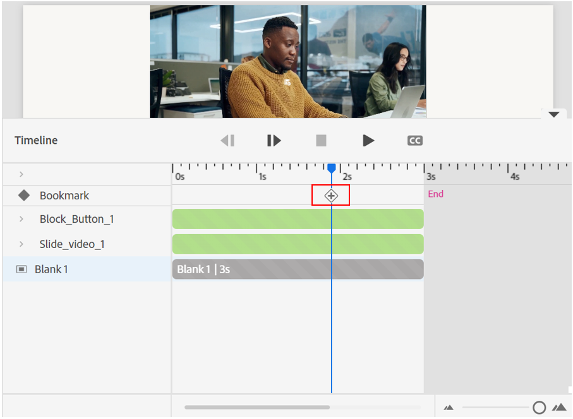Expand the top timeline header chevron
This screenshot has width=573, height=419.
coord(21,174)
